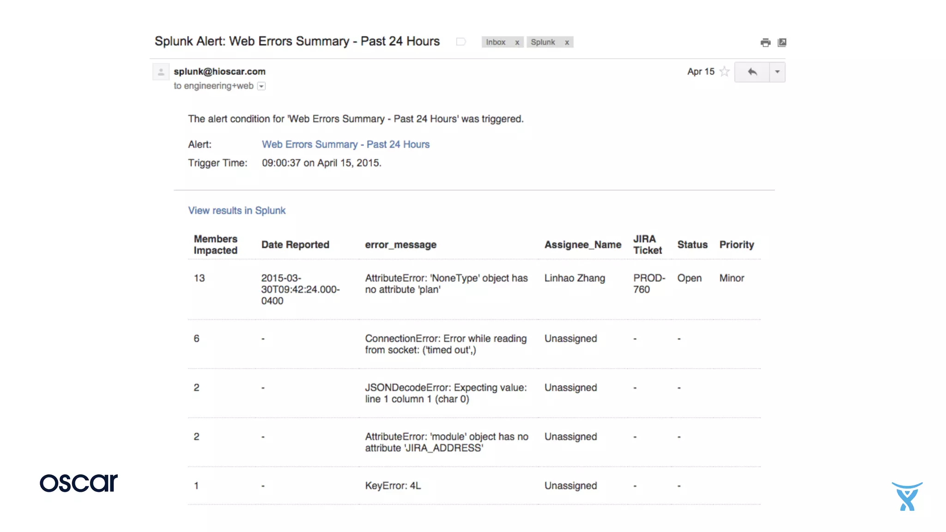The height and width of the screenshot is (532, 946).
Task: Click the Inbox label tag
Action: tap(496, 42)
